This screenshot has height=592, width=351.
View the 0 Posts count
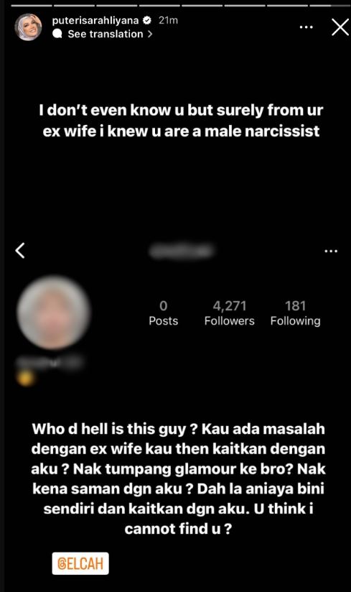(163, 313)
